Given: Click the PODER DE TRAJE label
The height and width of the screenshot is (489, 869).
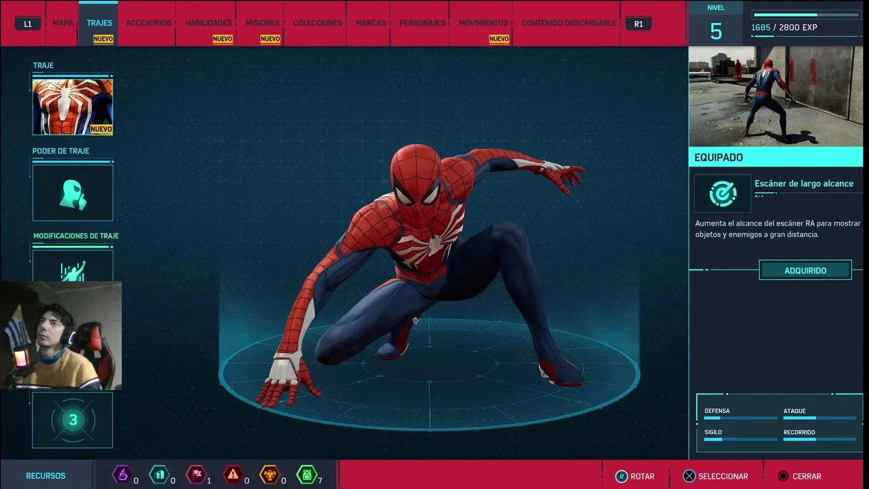Looking at the screenshot, I should click(60, 151).
